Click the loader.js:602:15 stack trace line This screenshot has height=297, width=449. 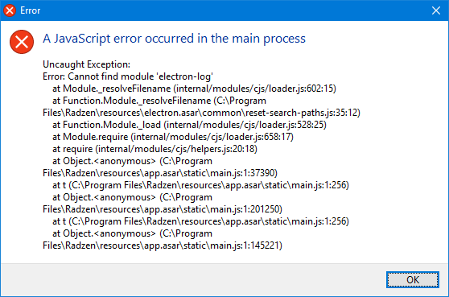194,89
